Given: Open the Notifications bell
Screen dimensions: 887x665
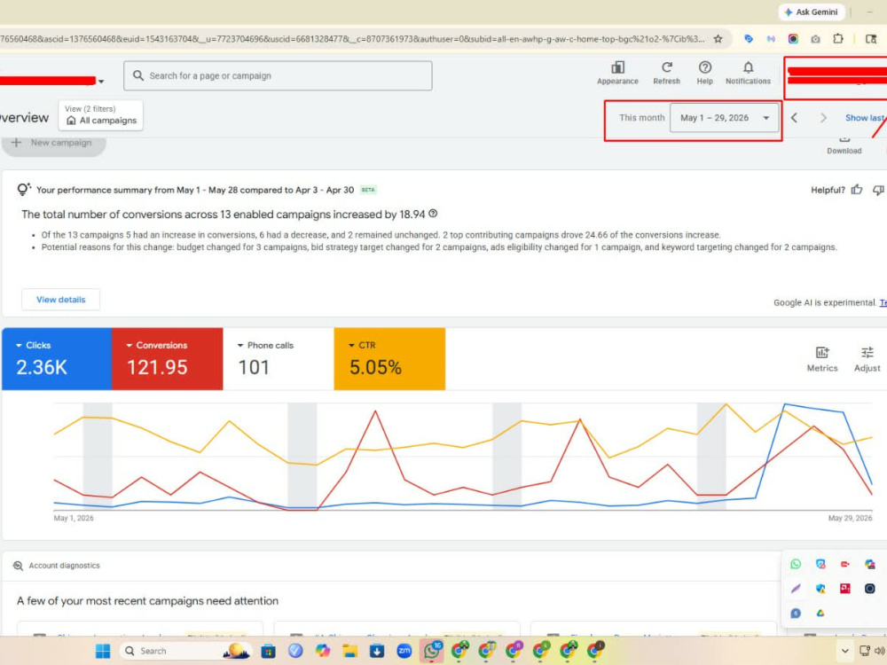Looking at the screenshot, I should pyautogui.click(x=748, y=73).
